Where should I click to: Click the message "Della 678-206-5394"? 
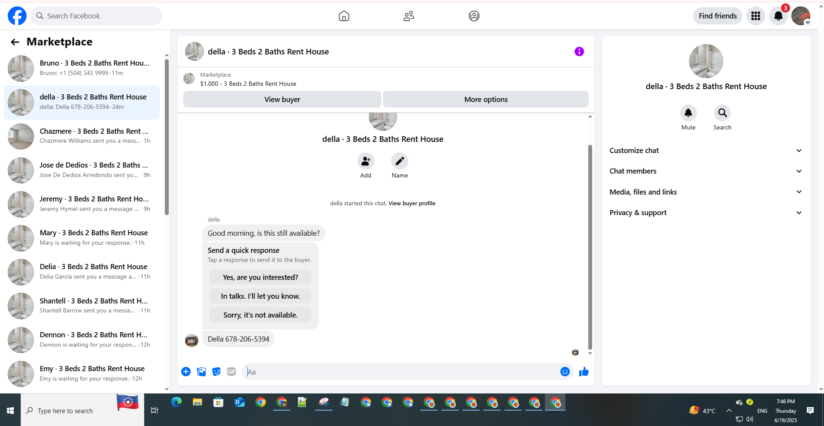point(238,339)
